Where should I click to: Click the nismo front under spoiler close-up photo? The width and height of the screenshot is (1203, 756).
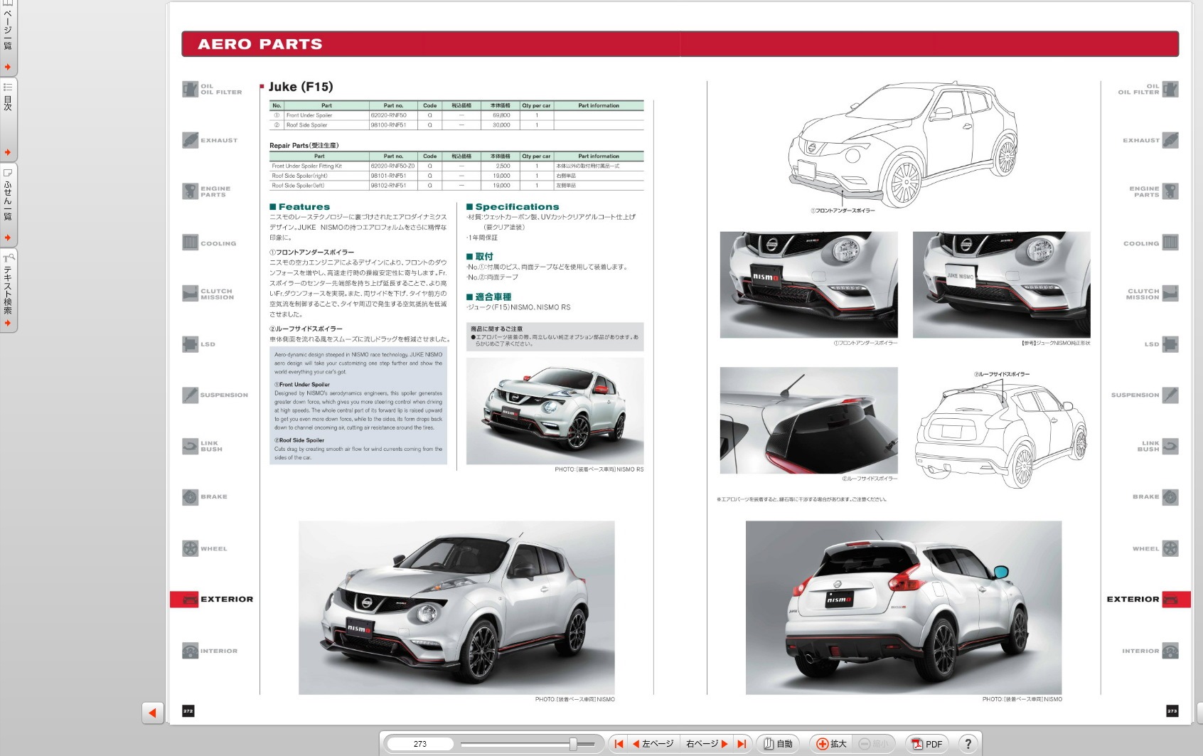(x=809, y=284)
